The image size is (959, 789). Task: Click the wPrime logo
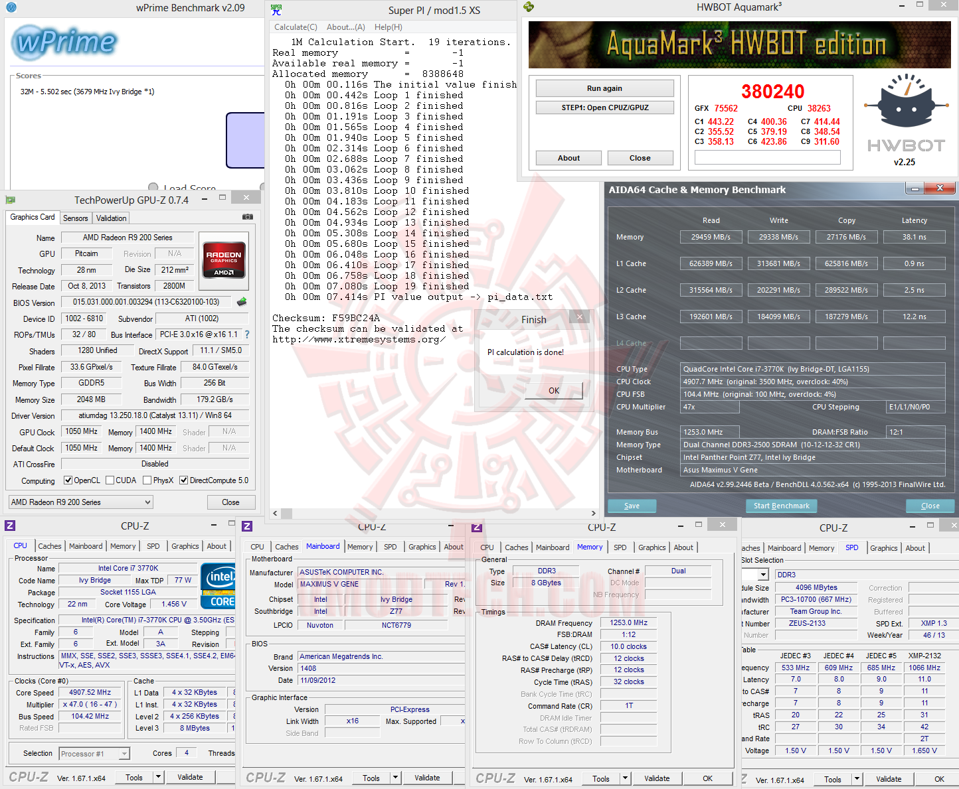click(64, 42)
